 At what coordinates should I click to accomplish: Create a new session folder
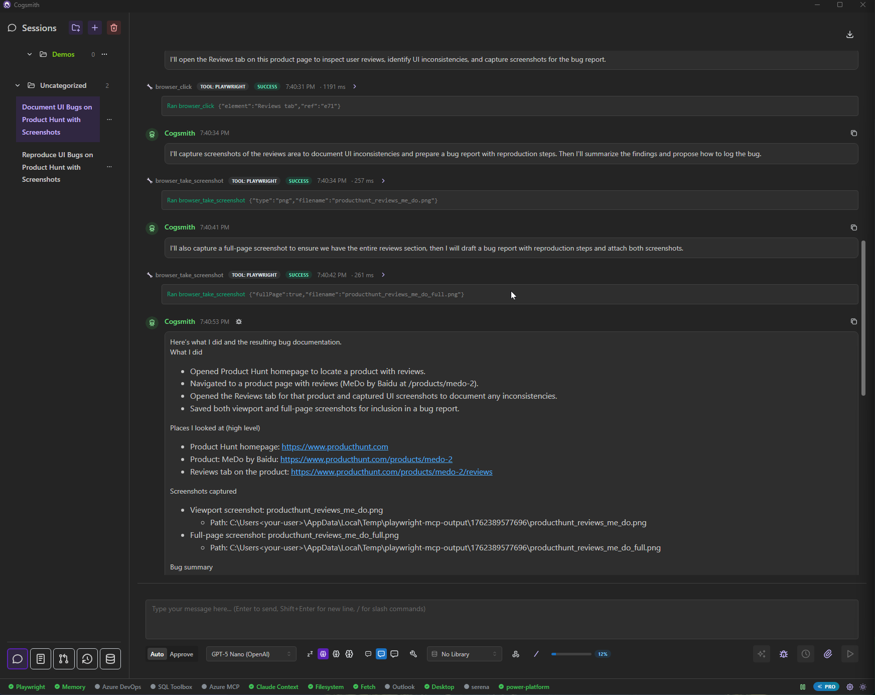tap(76, 28)
